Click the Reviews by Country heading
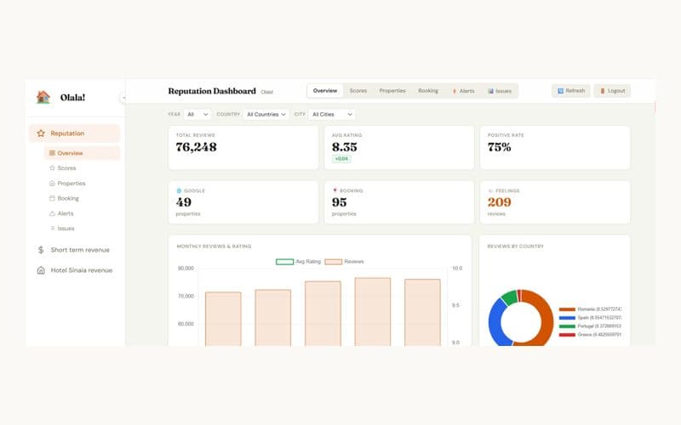 click(x=516, y=246)
